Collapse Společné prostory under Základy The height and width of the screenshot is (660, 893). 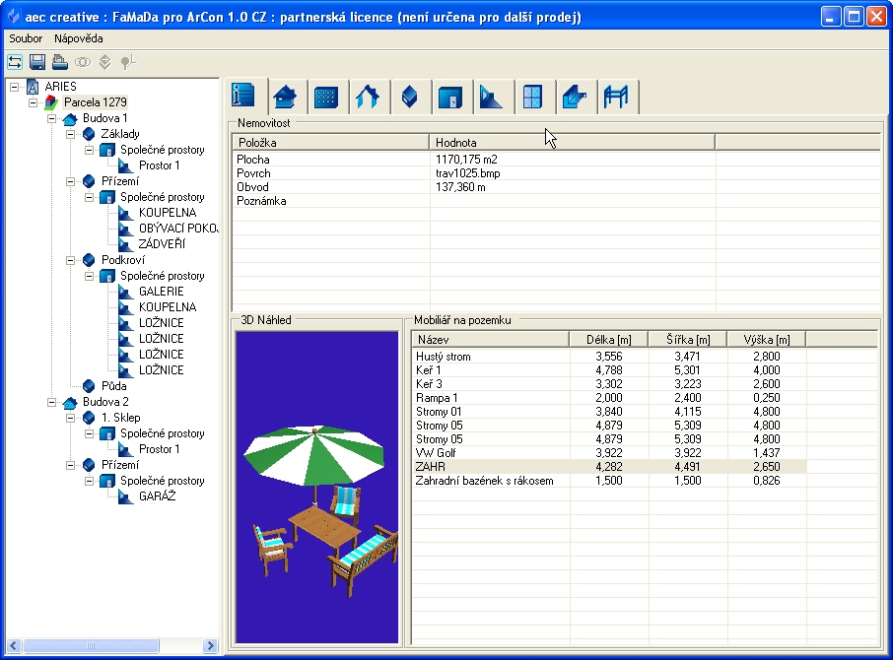(x=90, y=150)
